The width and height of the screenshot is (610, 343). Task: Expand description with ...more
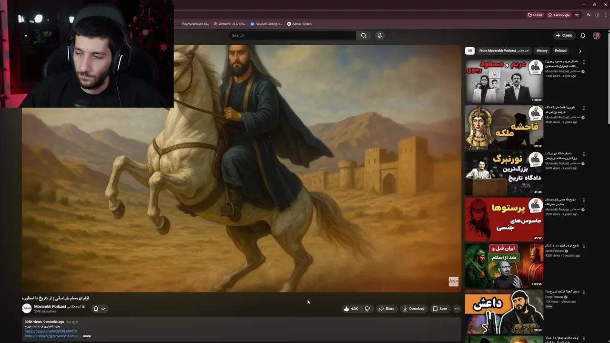[x=86, y=336]
